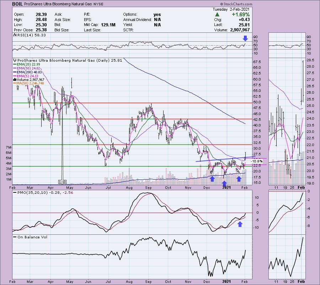
Task: Click the green up-triangle price change indicator
Action: pos(217,15)
